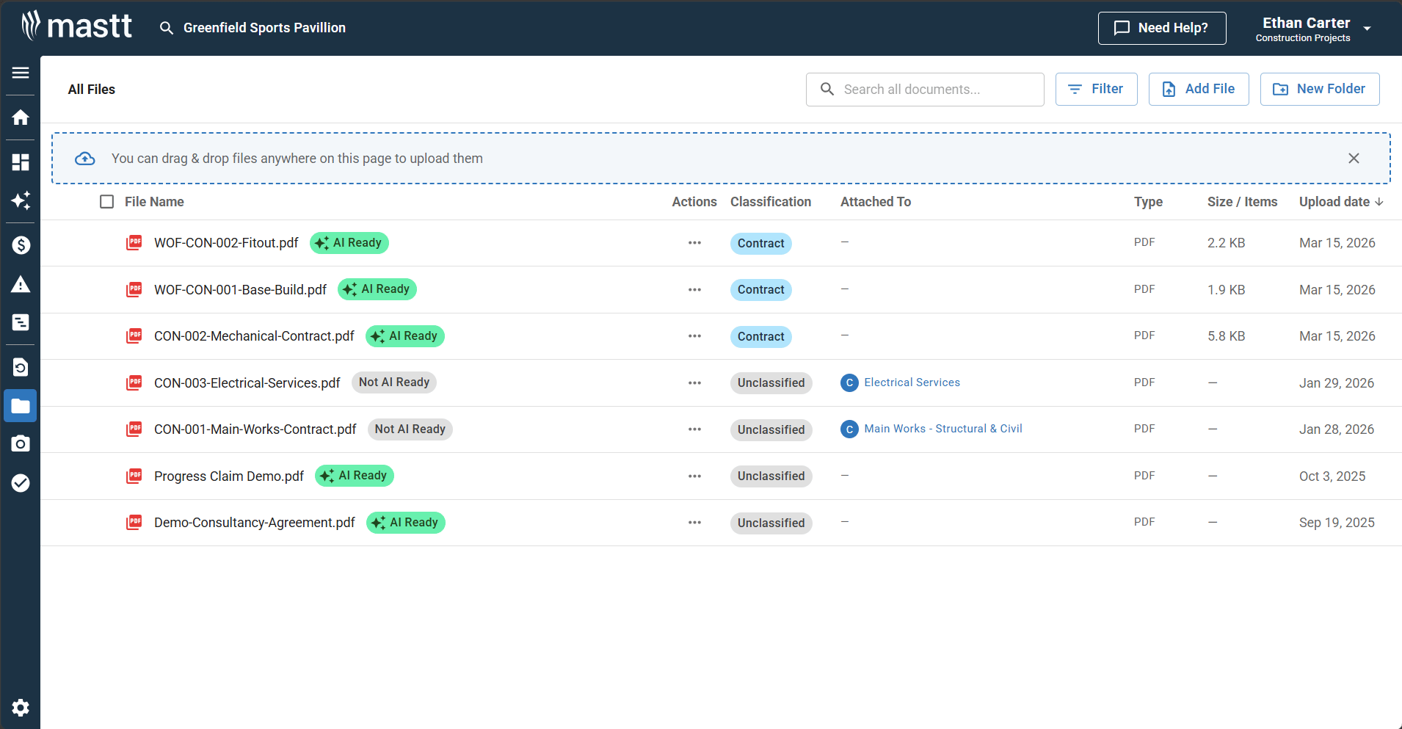Open the warning triangle risks icon
The height and width of the screenshot is (729, 1402).
tap(21, 284)
